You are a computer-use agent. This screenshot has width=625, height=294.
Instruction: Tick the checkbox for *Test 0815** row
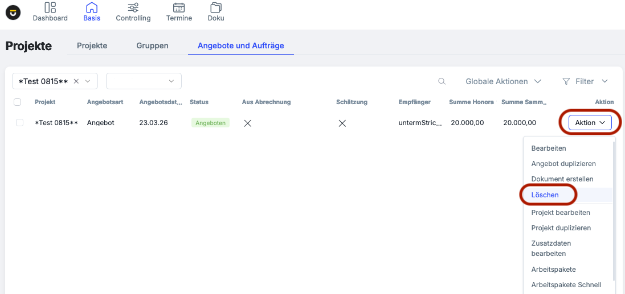[x=20, y=123]
